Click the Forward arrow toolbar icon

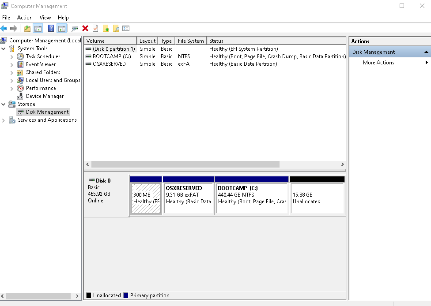click(13, 28)
